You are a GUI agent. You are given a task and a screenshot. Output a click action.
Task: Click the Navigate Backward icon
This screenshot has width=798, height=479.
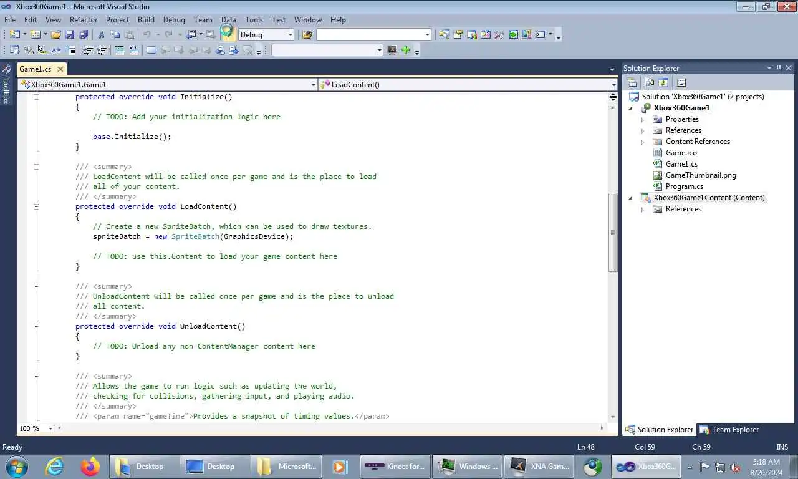coord(190,34)
